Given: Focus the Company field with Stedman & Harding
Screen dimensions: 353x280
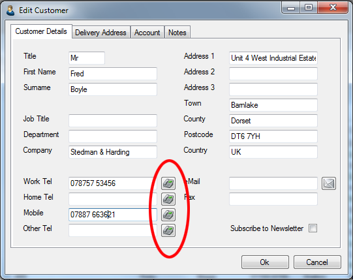Looking at the screenshot, I should pos(113,152).
